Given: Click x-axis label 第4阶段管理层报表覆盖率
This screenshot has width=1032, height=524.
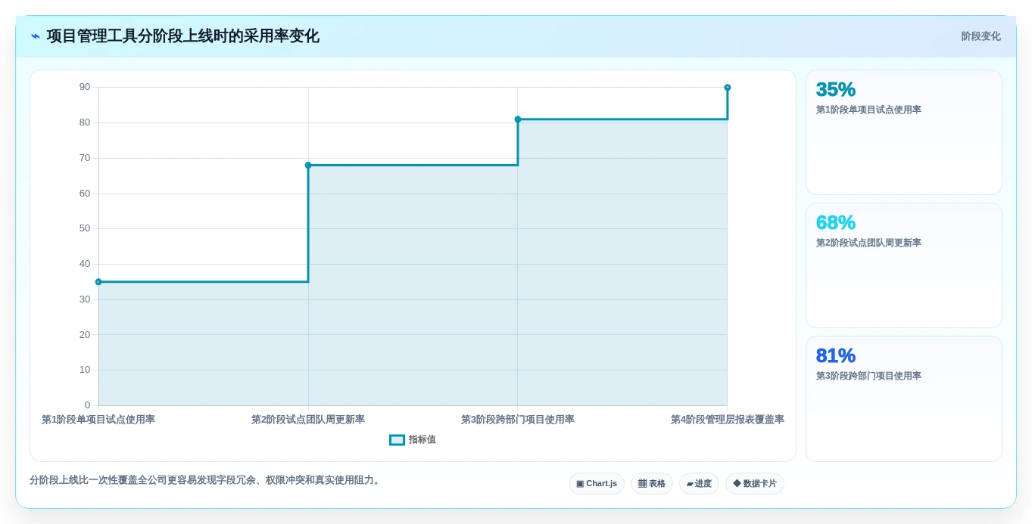Looking at the screenshot, I should click(x=728, y=420).
